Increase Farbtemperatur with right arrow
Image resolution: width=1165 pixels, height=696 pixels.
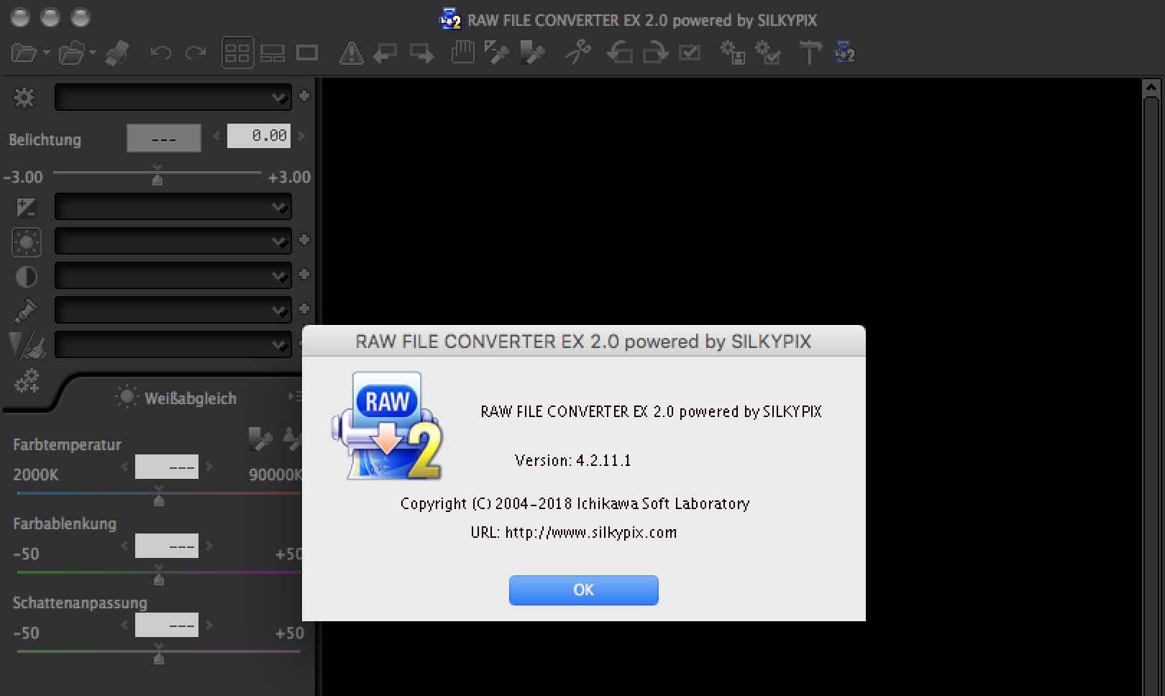[209, 467]
